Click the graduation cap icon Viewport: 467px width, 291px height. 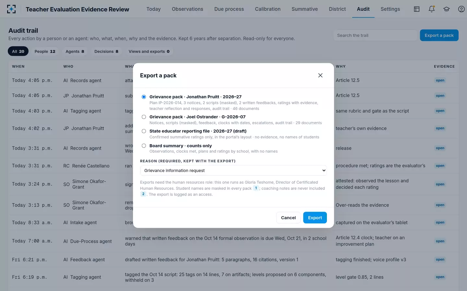(447, 9)
